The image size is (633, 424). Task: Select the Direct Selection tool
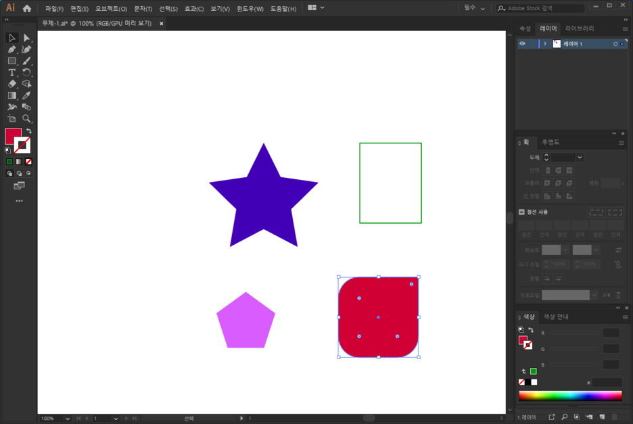click(x=26, y=38)
